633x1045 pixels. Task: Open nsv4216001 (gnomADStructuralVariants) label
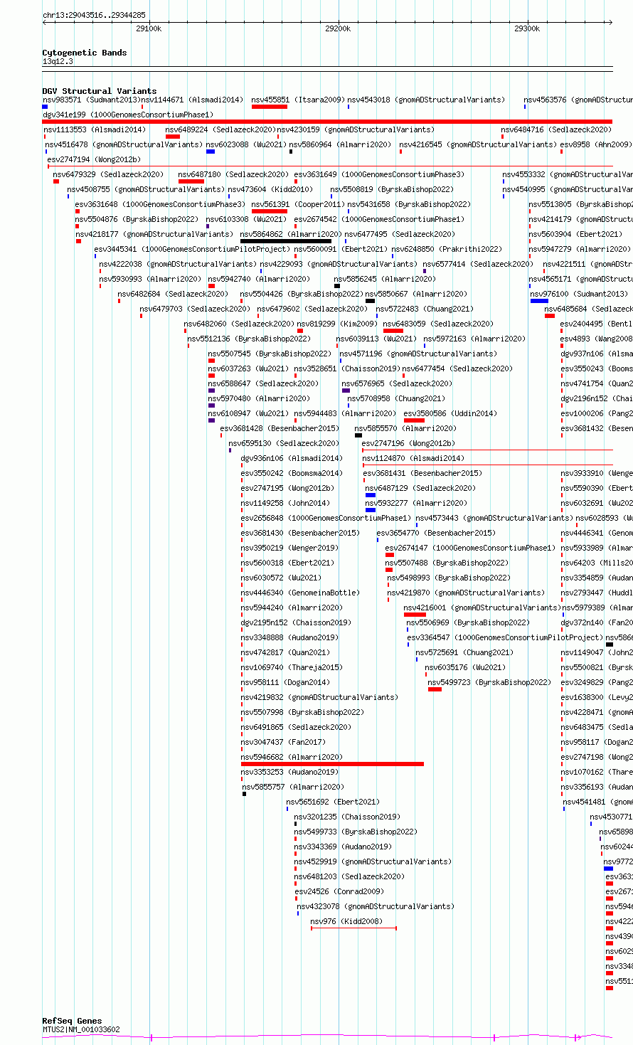[482, 608]
